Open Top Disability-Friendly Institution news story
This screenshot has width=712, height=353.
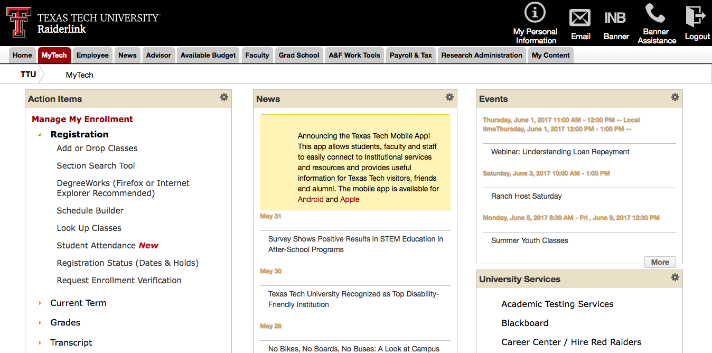tap(354, 299)
